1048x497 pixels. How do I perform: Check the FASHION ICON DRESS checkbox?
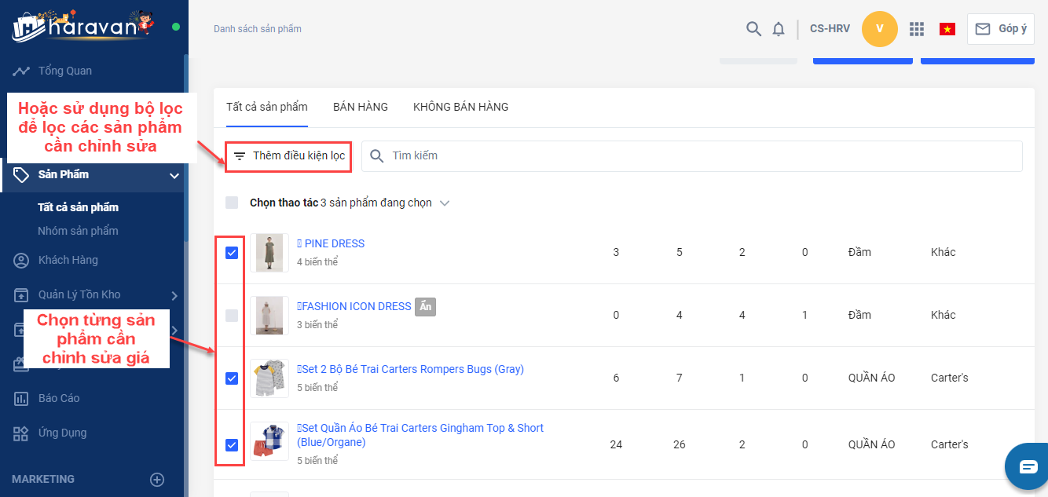coord(232,316)
